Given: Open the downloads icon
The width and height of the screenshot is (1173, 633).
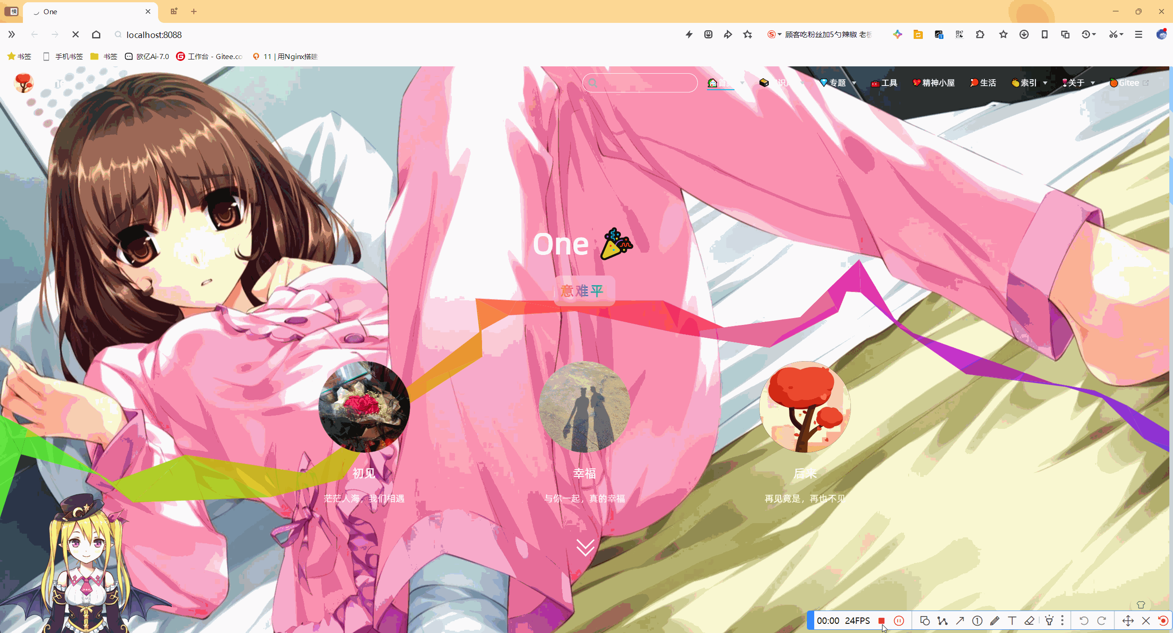Looking at the screenshot, I should point(1024,34).
